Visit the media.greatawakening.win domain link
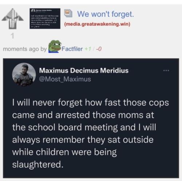The width and height of the screenshot is (182, 181). click(x=97, y=24)
